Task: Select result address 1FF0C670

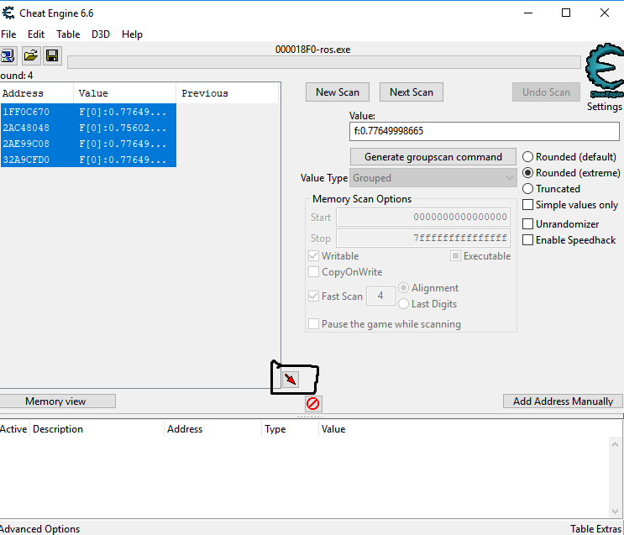Action: pos(26,112)
